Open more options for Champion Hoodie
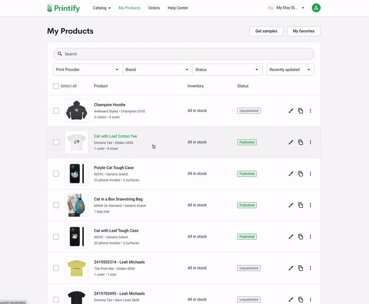The image size is (369, 304). coord(310,110)
